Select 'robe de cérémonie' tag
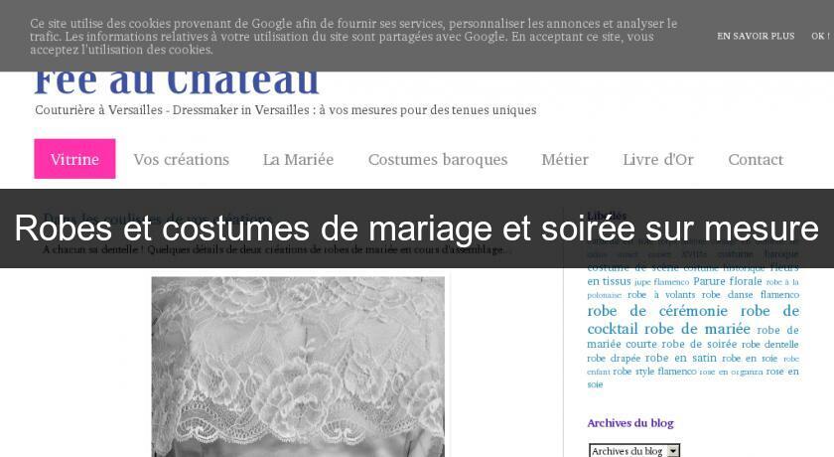Viewport: 834px width, 457px height. tap(657, 311)
